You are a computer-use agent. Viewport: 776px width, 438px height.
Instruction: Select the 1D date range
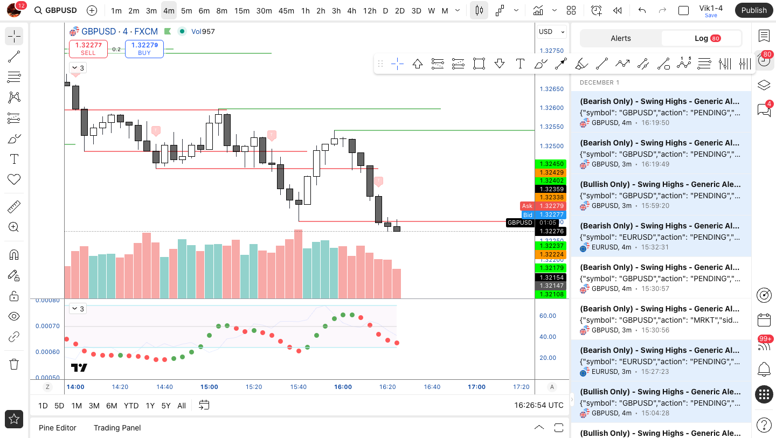[43, 406]
